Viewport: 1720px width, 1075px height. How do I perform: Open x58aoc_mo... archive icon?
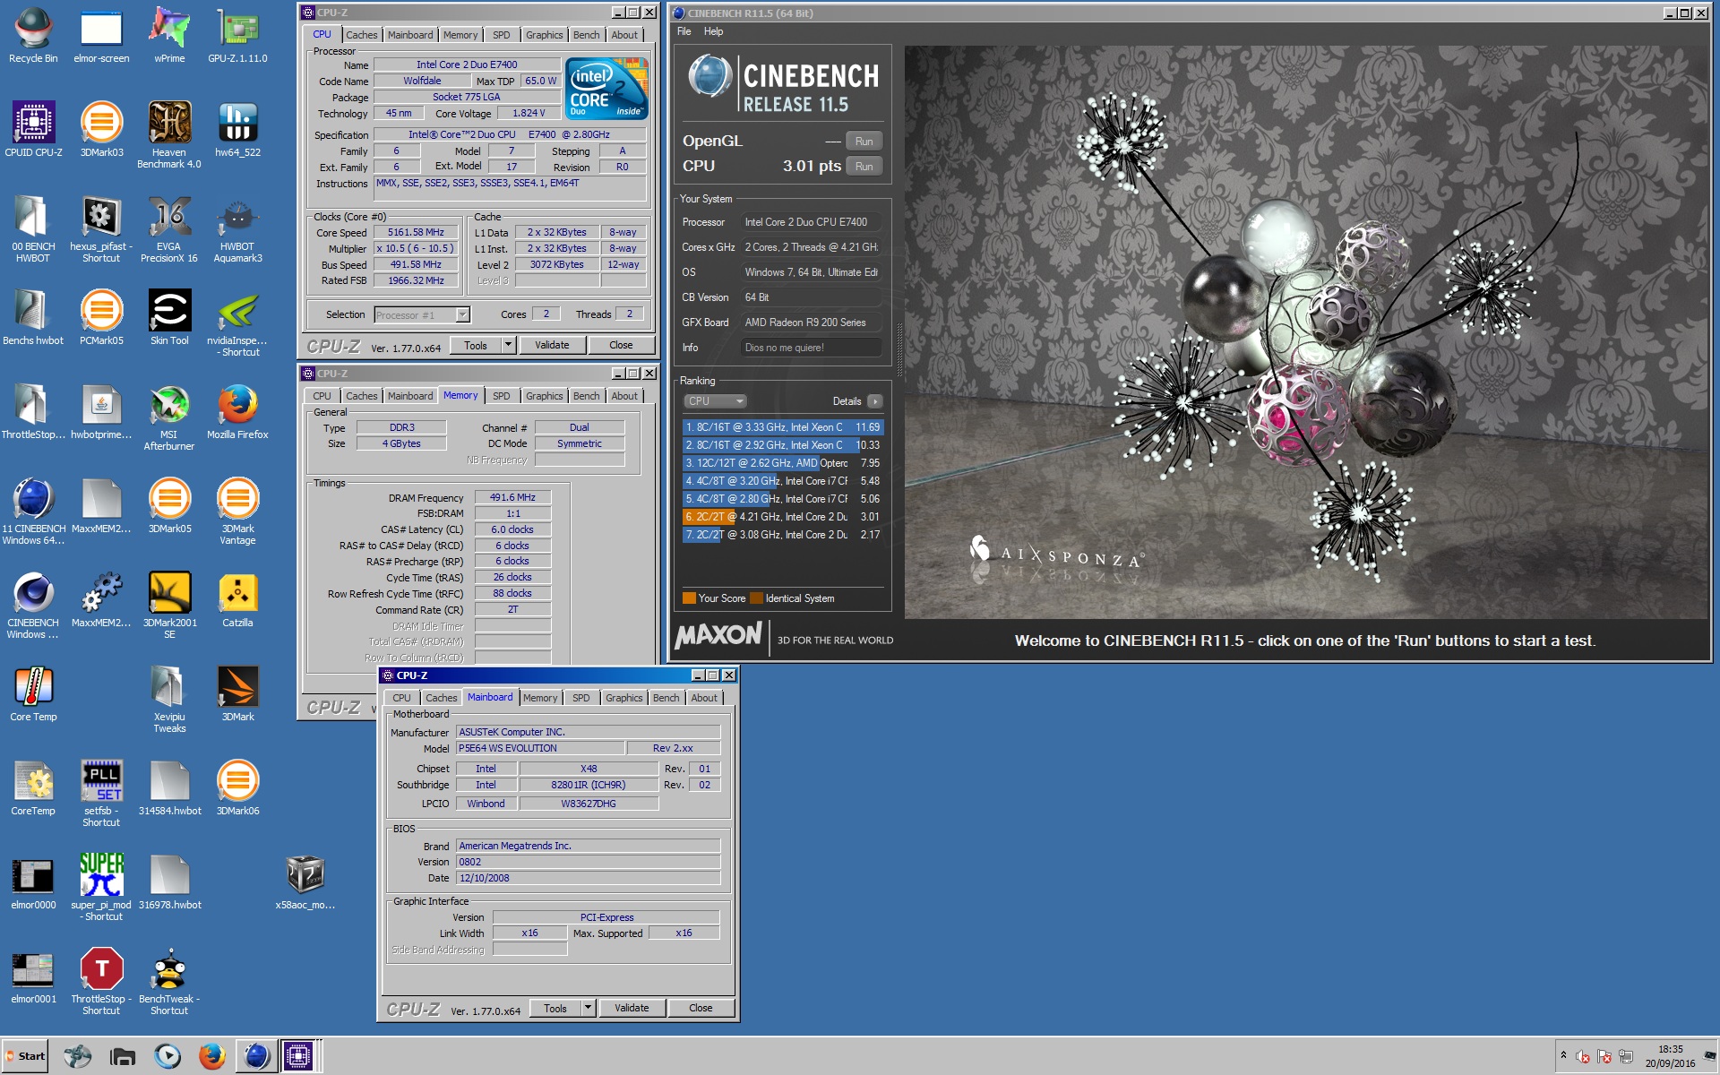click(x=305, y=881)
